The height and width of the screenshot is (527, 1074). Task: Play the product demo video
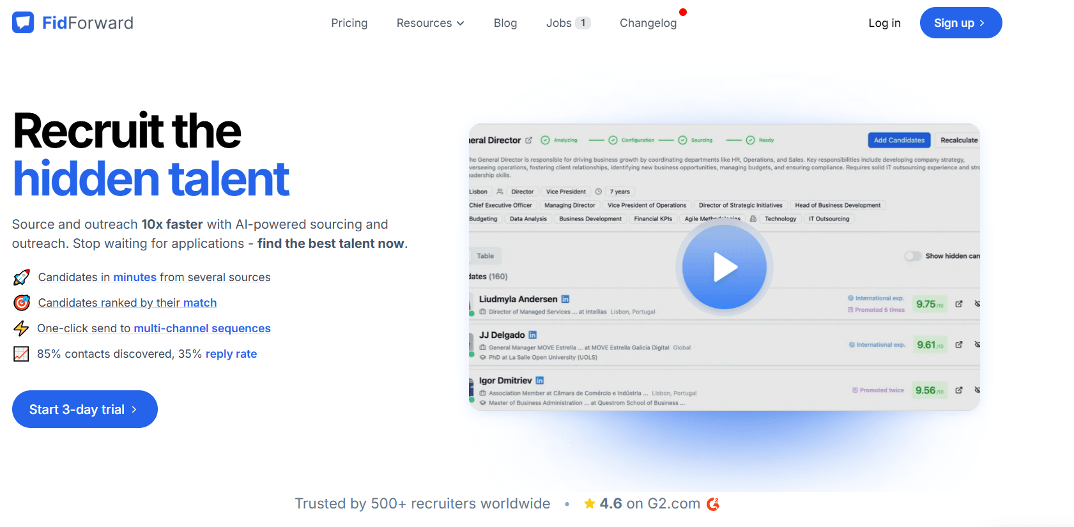724,267
